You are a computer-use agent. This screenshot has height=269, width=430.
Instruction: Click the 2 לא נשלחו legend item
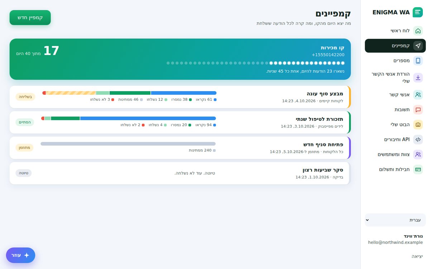(133, 125)
